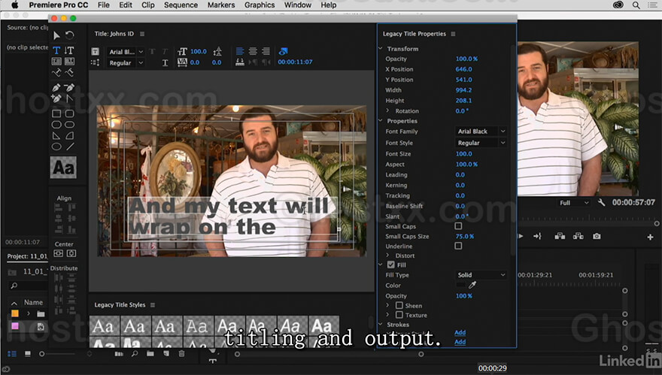Click the New Title Based on Current icon

click(x=96, y=51)
